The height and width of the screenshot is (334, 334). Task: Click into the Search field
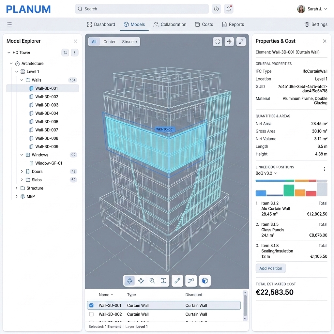click(x=142, y=9)
